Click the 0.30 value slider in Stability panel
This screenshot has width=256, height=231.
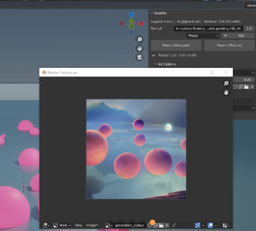(244, 80)
